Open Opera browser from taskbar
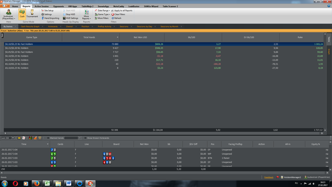Image resolution: width=332 pixels, height=187 pixels. (15, 183)
